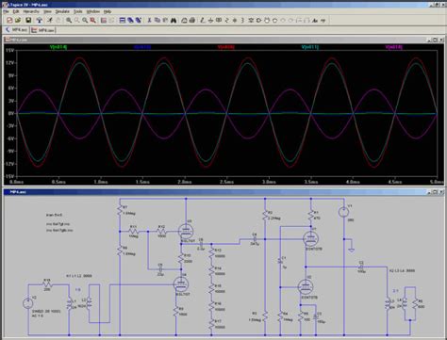This screenshot has width=447, height=340.
Task: Click the Save floppy disk icon
Action: (x=28, y=21)
